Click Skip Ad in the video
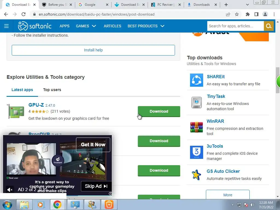 (96, 186)
